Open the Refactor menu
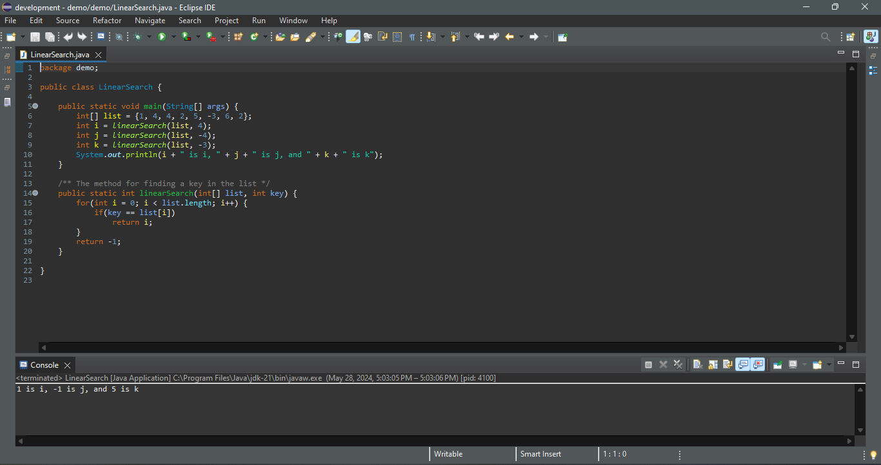The image size is (881, 465). coord(107,21)
